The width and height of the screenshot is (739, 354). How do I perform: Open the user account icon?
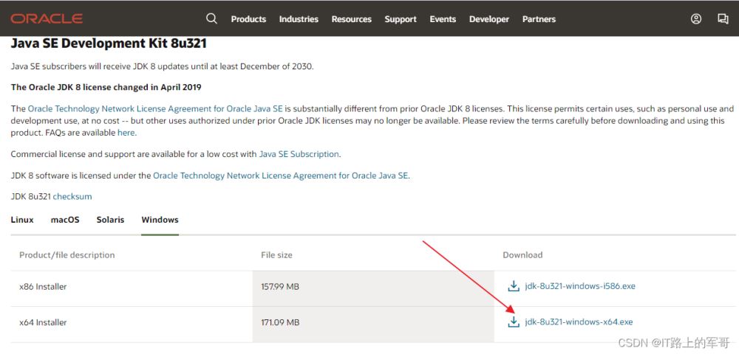(x=696, y=18)
